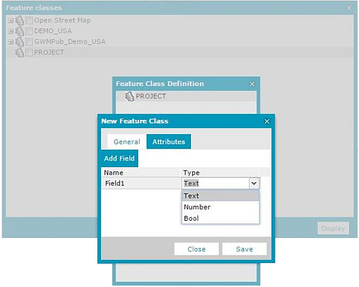Click the PROJECT icon in Feature classes
The height and width of the screenshot is (287, 359).
coord(20,53)
